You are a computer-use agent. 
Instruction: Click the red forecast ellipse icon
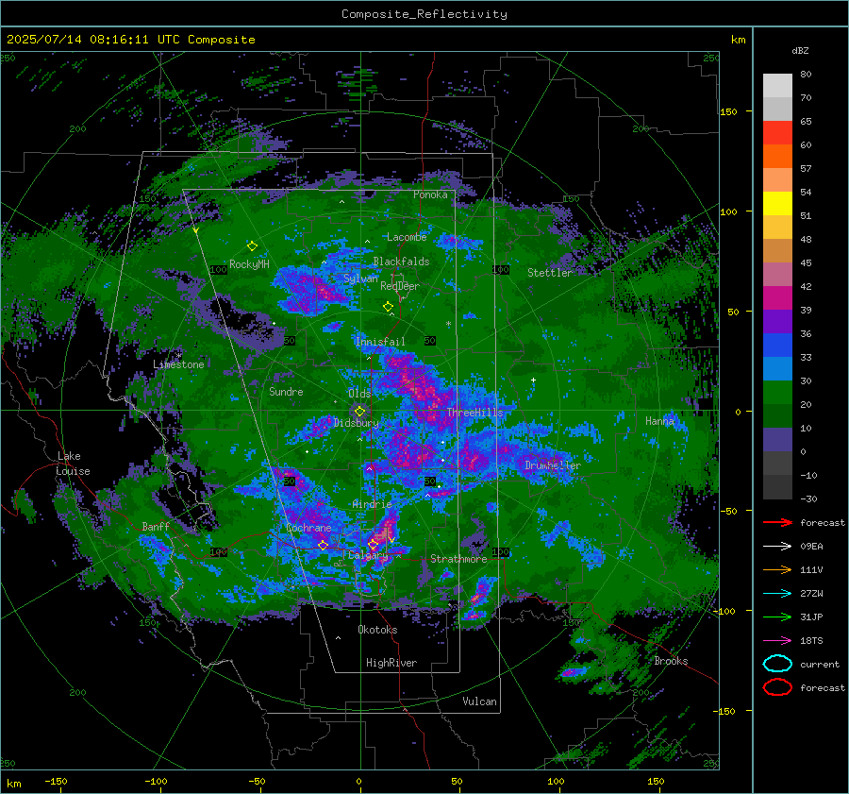(x=777, y=687)
